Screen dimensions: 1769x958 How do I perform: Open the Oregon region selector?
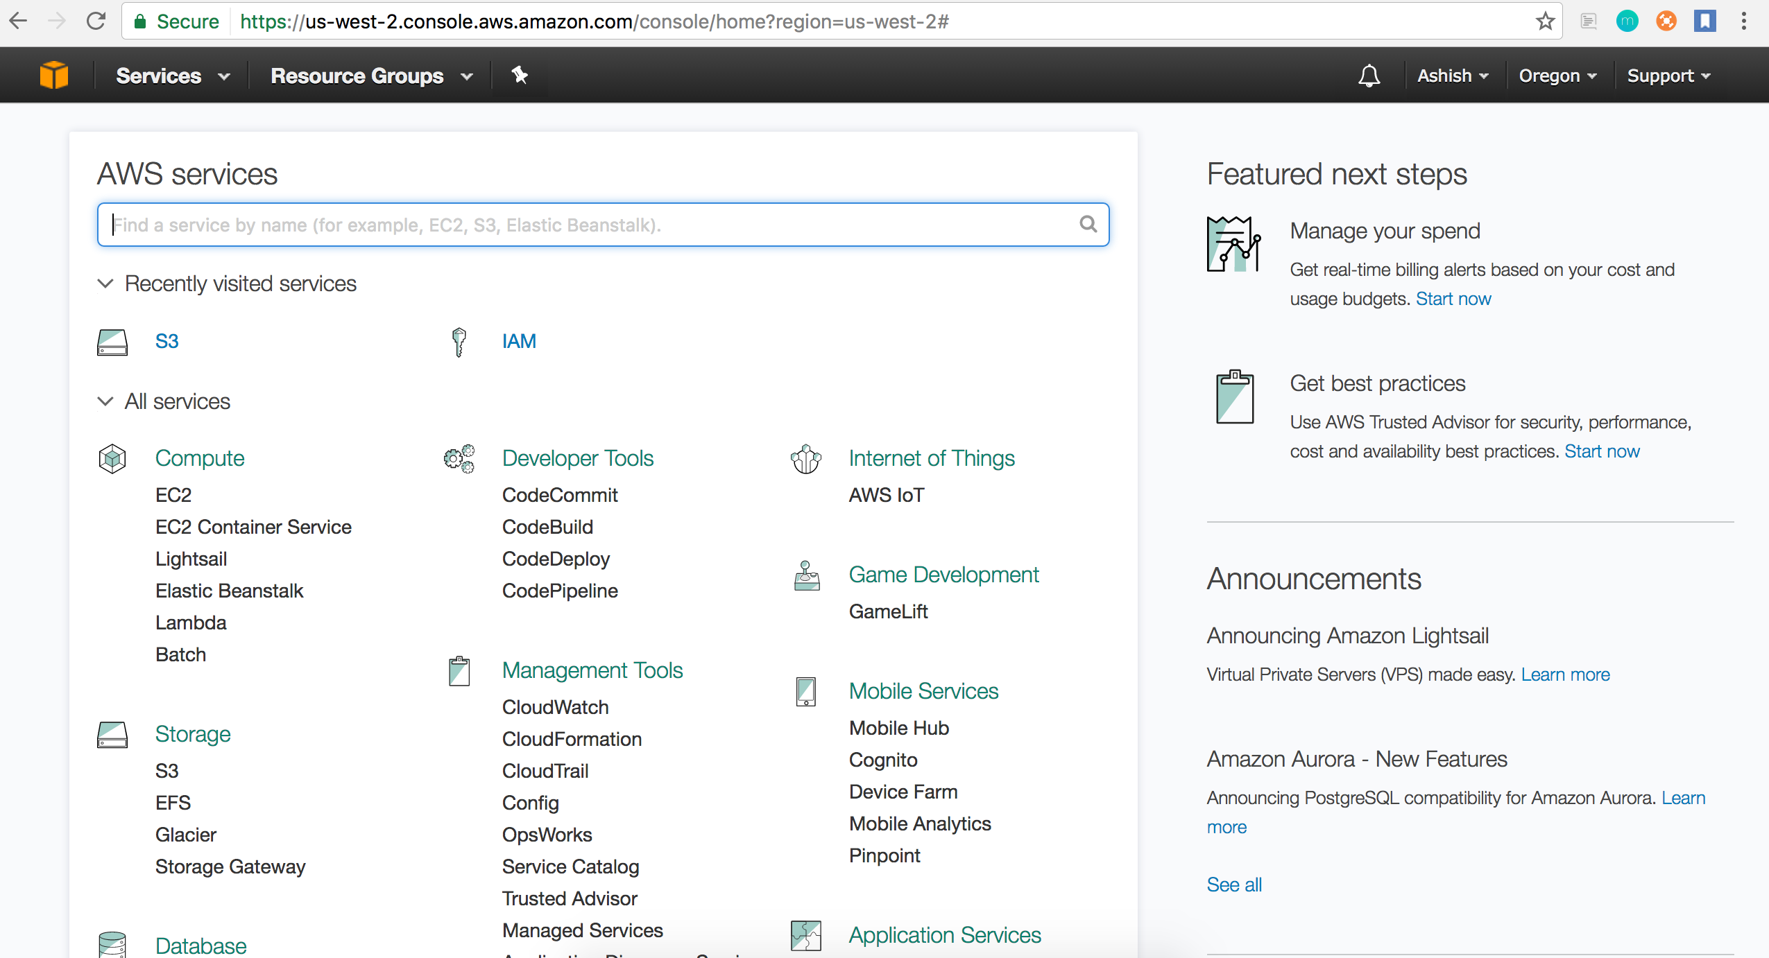point(1557,75)
